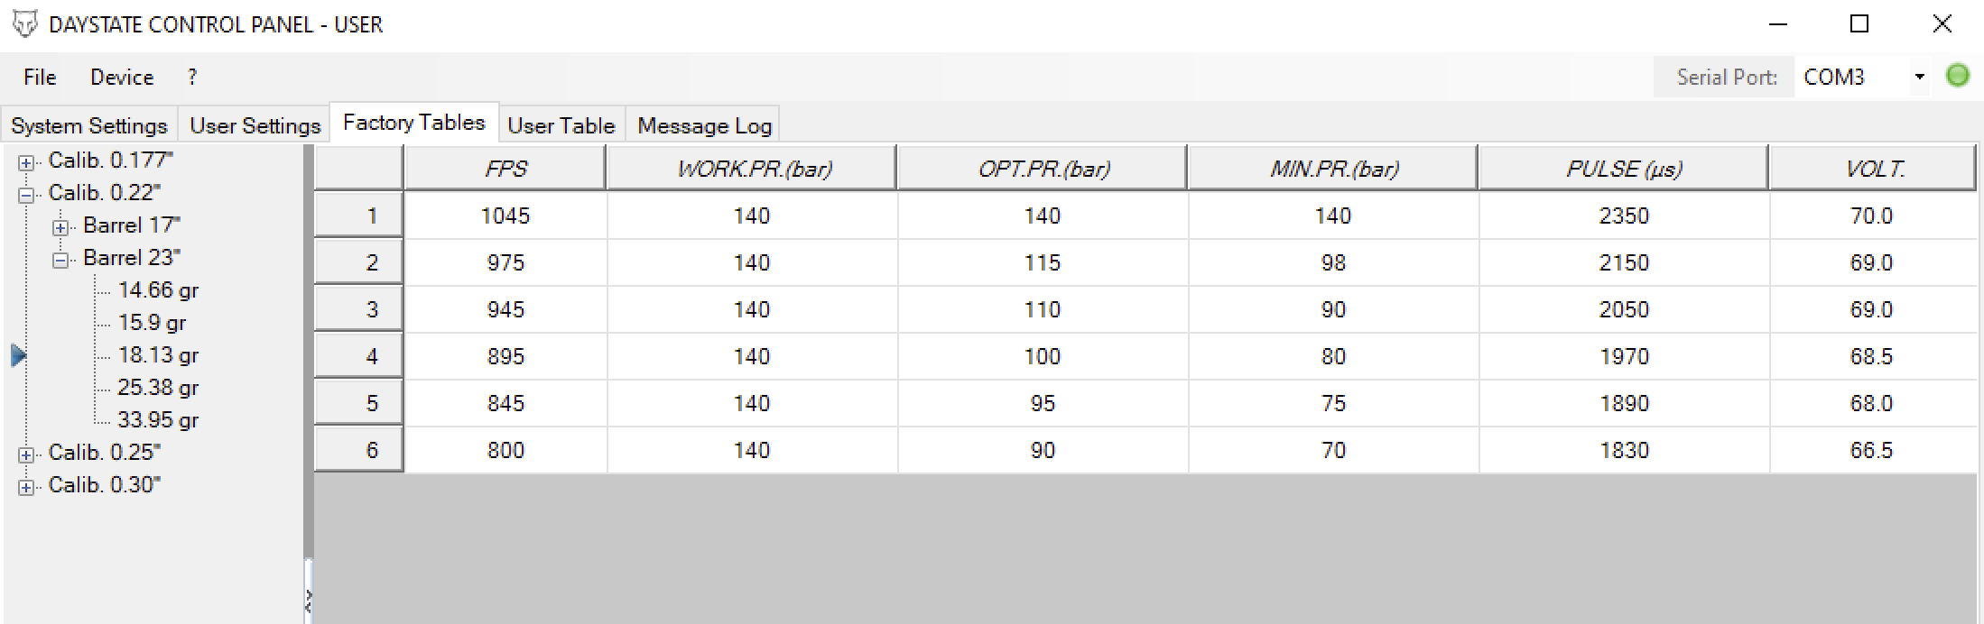Image resolution: width=1984 pixels, height=624 pixels.
Task: Open the Device menu
Action: pos(122,77)
